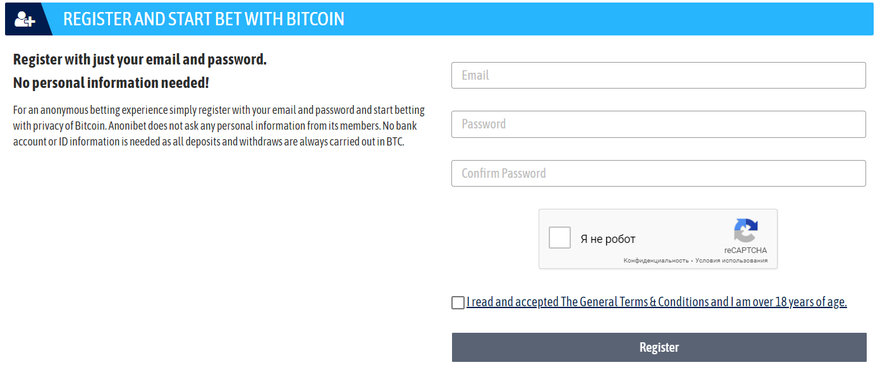This screenshot has width=880, height=372.
Task: Click into the Password field
Action: click(x=658, y=124)
